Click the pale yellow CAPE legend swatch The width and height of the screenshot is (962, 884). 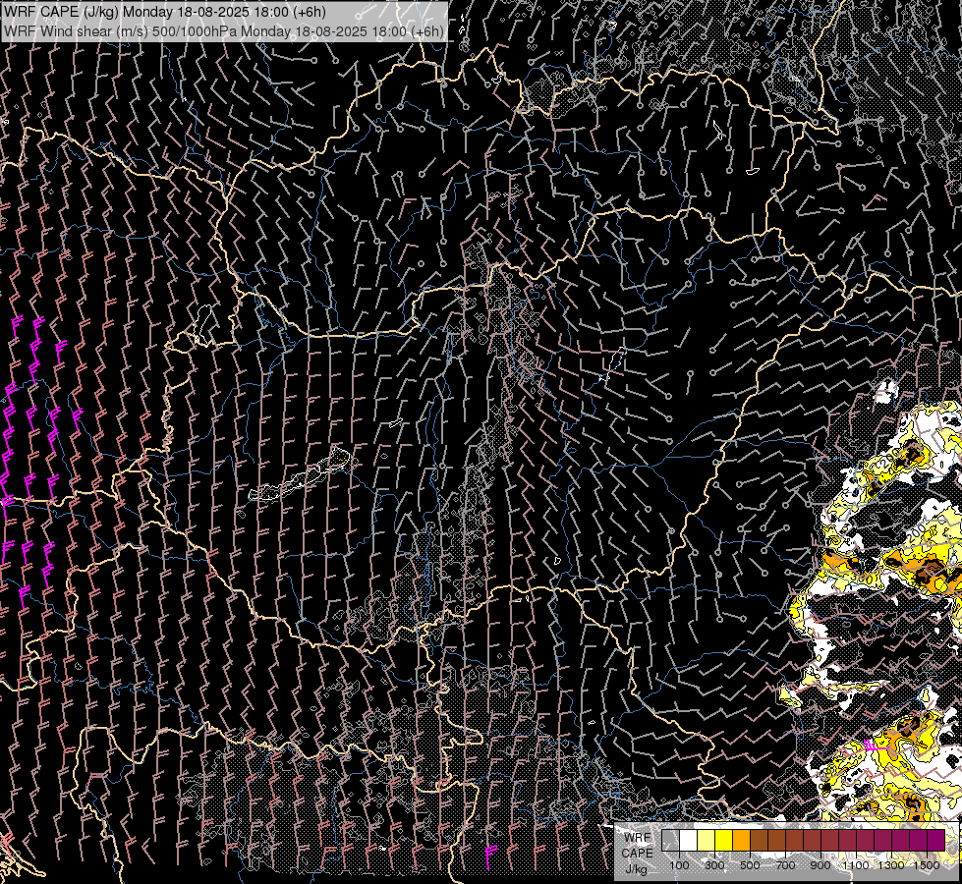707,841
